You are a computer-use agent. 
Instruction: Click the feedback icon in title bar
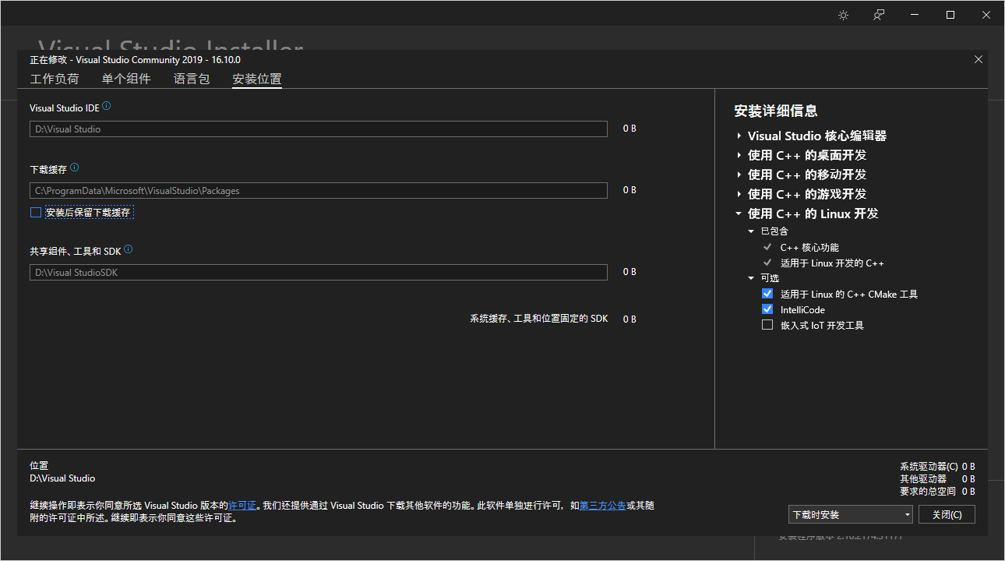879,15
